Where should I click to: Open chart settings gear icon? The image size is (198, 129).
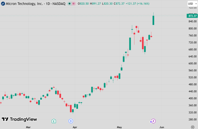click(x=193, y=127)
